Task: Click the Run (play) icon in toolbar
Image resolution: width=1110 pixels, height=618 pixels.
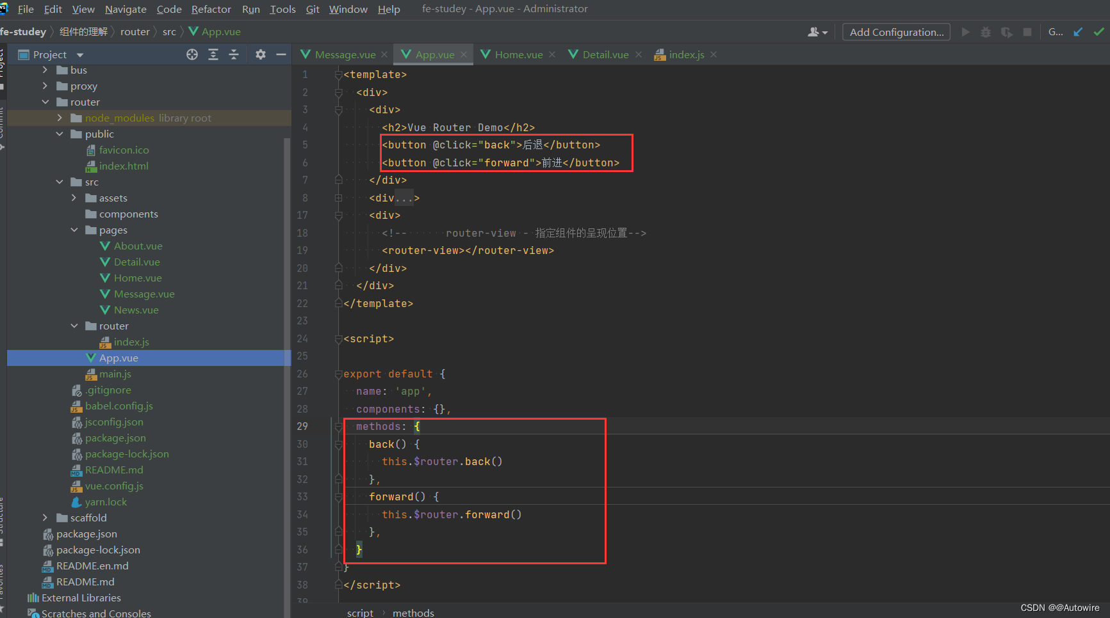Action: click(965, 32)
